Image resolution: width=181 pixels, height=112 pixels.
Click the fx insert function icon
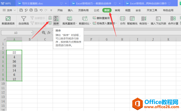coord(49,33)
